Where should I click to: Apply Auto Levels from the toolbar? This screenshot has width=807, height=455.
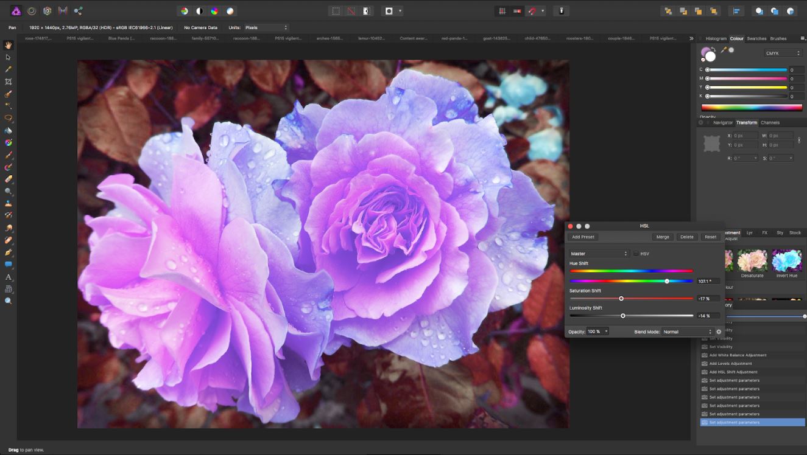click(x=185, y=11)
